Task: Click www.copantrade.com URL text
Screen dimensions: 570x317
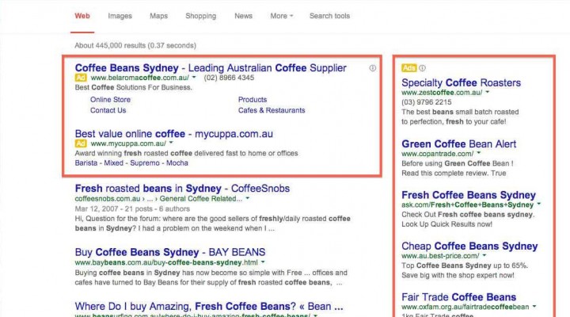Action: (x=438, y=154)
